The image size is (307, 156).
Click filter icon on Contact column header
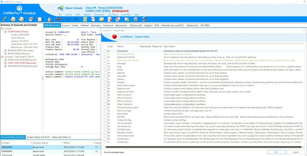31,143
